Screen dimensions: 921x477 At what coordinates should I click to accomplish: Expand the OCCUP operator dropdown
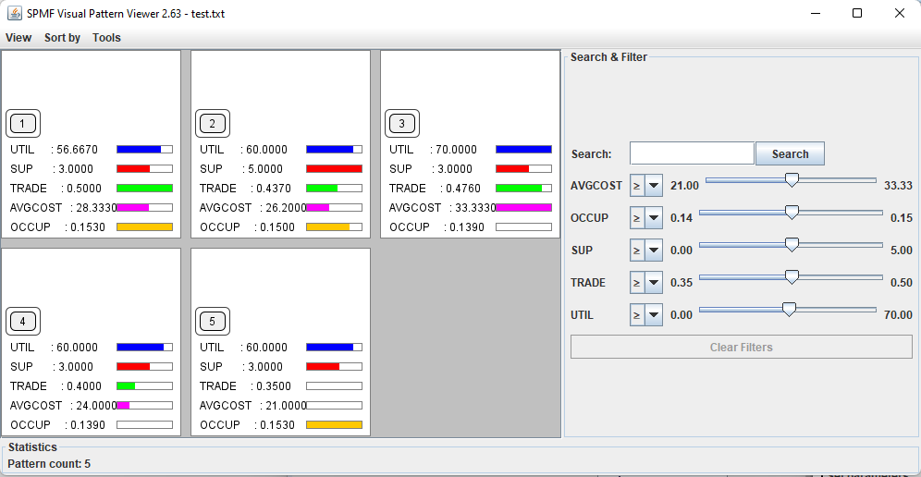(x=645, y=217)
